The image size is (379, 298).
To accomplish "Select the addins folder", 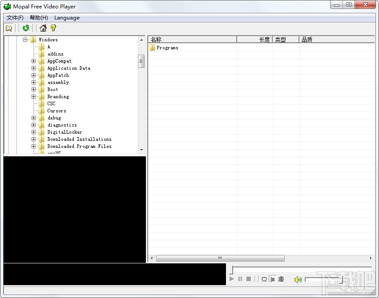I will click(x=55, y=54).
